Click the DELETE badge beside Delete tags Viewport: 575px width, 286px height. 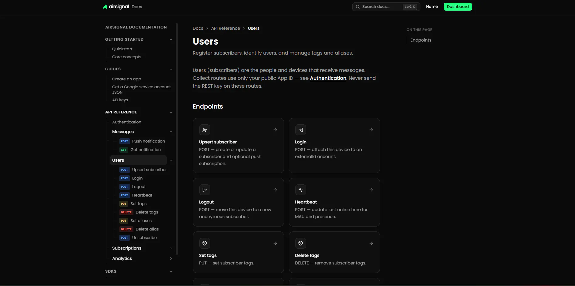[126, 212]
